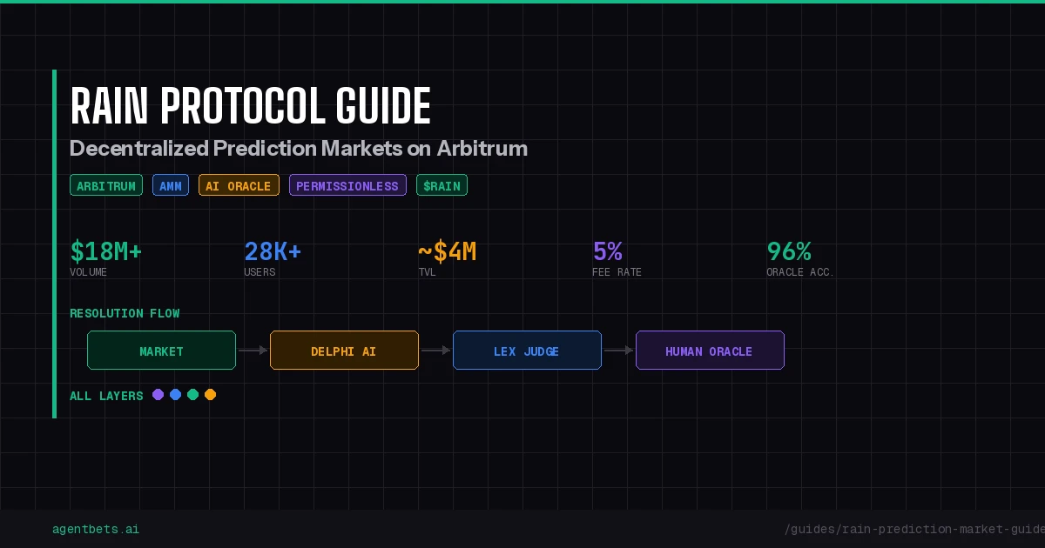The height and width of the screenshot is (548, 1045).
Task: Switch to the AMM tab
Action: click(171, 184)
